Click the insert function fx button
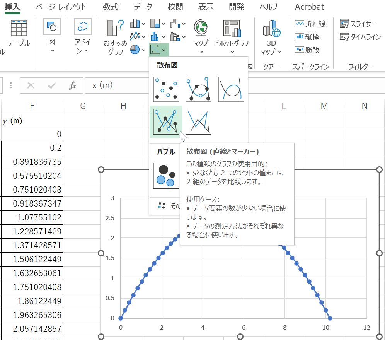The height and width of the screenshot is (340, 385). (x=72, y=85)
